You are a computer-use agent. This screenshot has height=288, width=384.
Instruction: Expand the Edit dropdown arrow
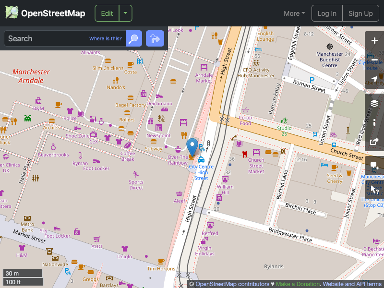125,13
